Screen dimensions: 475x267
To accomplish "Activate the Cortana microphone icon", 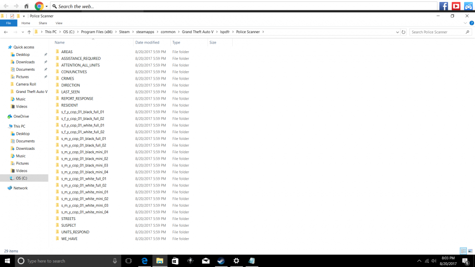I will [115, 261].
